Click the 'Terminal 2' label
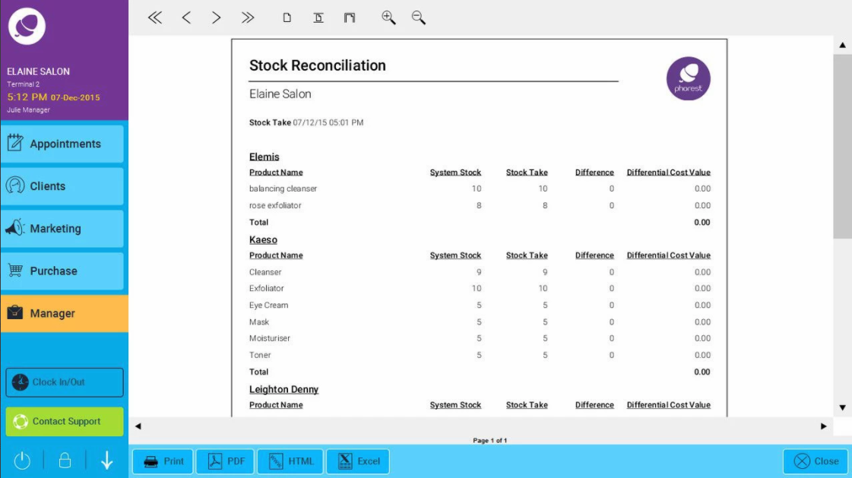This screenshot has width=852, height=478. click(x=23, y=84)
